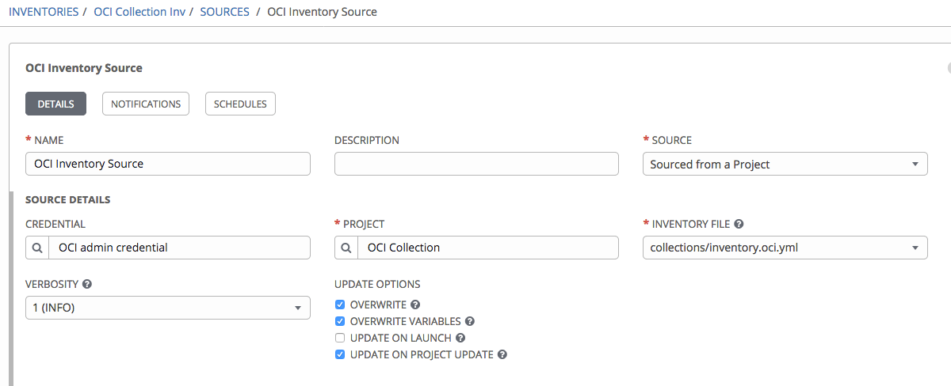Expand the Verbosity dropdown

168,308
